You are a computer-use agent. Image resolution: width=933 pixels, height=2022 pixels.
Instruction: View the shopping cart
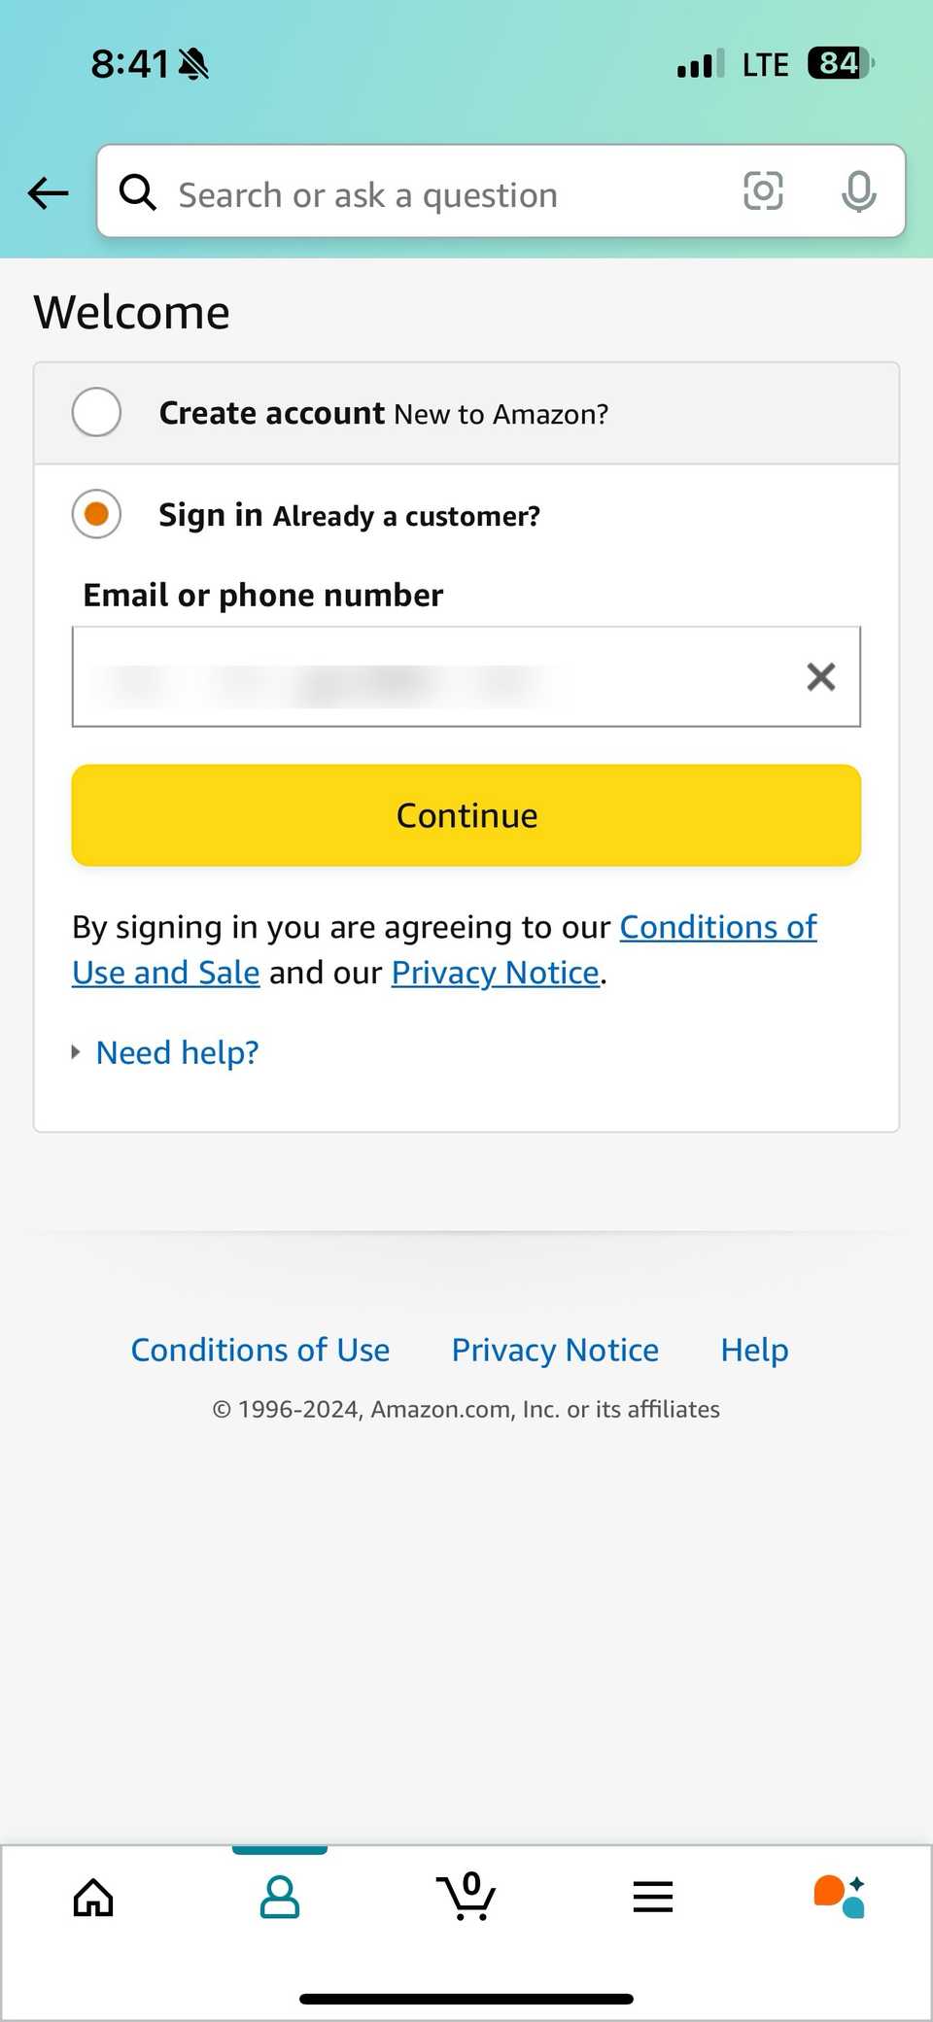466,1896
